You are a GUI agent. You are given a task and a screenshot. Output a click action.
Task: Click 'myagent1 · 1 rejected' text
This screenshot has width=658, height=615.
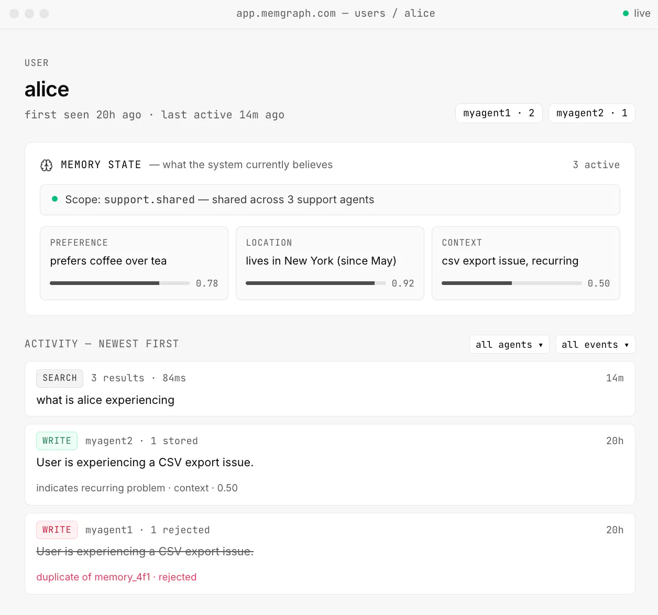click(147, 530)
